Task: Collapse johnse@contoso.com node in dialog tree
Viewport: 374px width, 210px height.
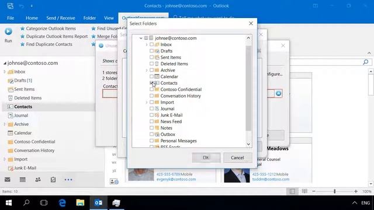Action: (x=141, y=38)
